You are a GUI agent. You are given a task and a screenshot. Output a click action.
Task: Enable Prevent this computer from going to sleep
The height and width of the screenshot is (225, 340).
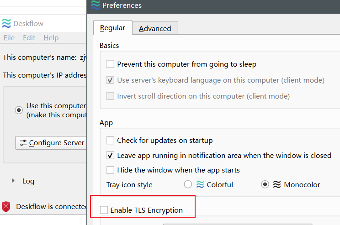click(x=110, y=64)
